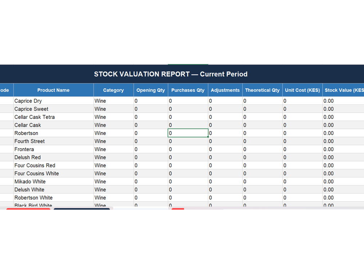Click the Cellar Cask Tetra cell

(54, 117)
